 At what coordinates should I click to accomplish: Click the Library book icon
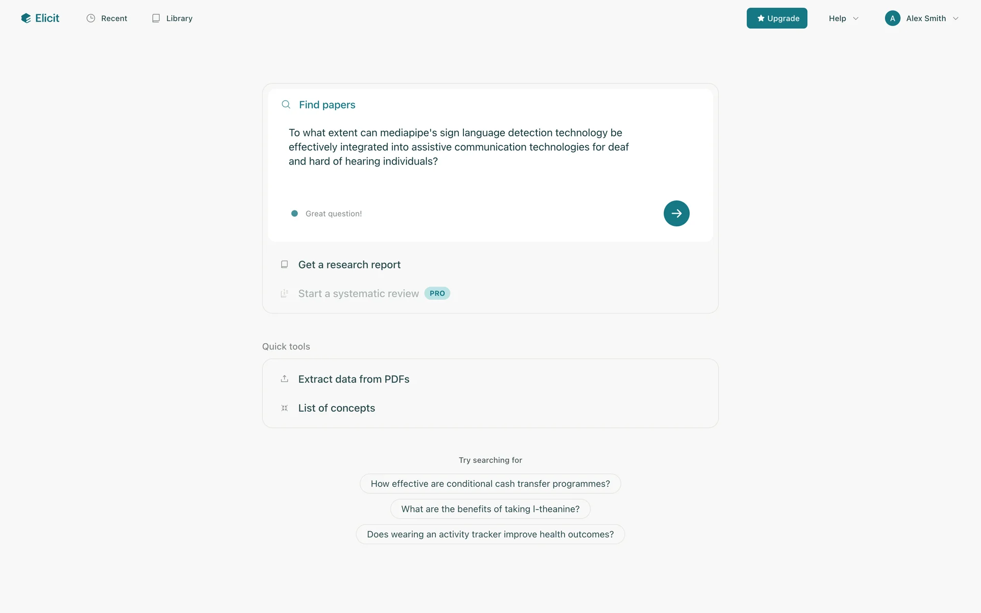[156, 18]
